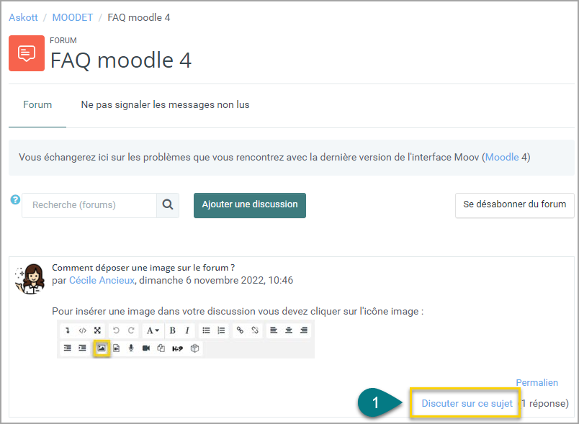This screenshot has width=579, height=424.
Task: Click 'Discuter sur ce sujet' link
Action: coord(467,403)
